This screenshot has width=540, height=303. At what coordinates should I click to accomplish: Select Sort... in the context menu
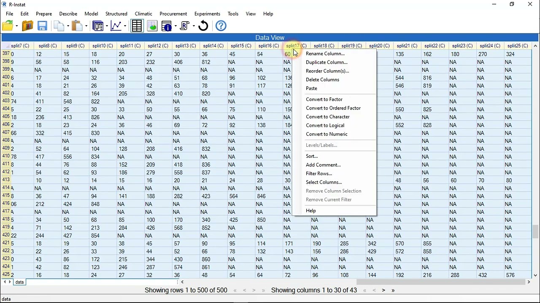pyautogui.click(x=312, y=156)
